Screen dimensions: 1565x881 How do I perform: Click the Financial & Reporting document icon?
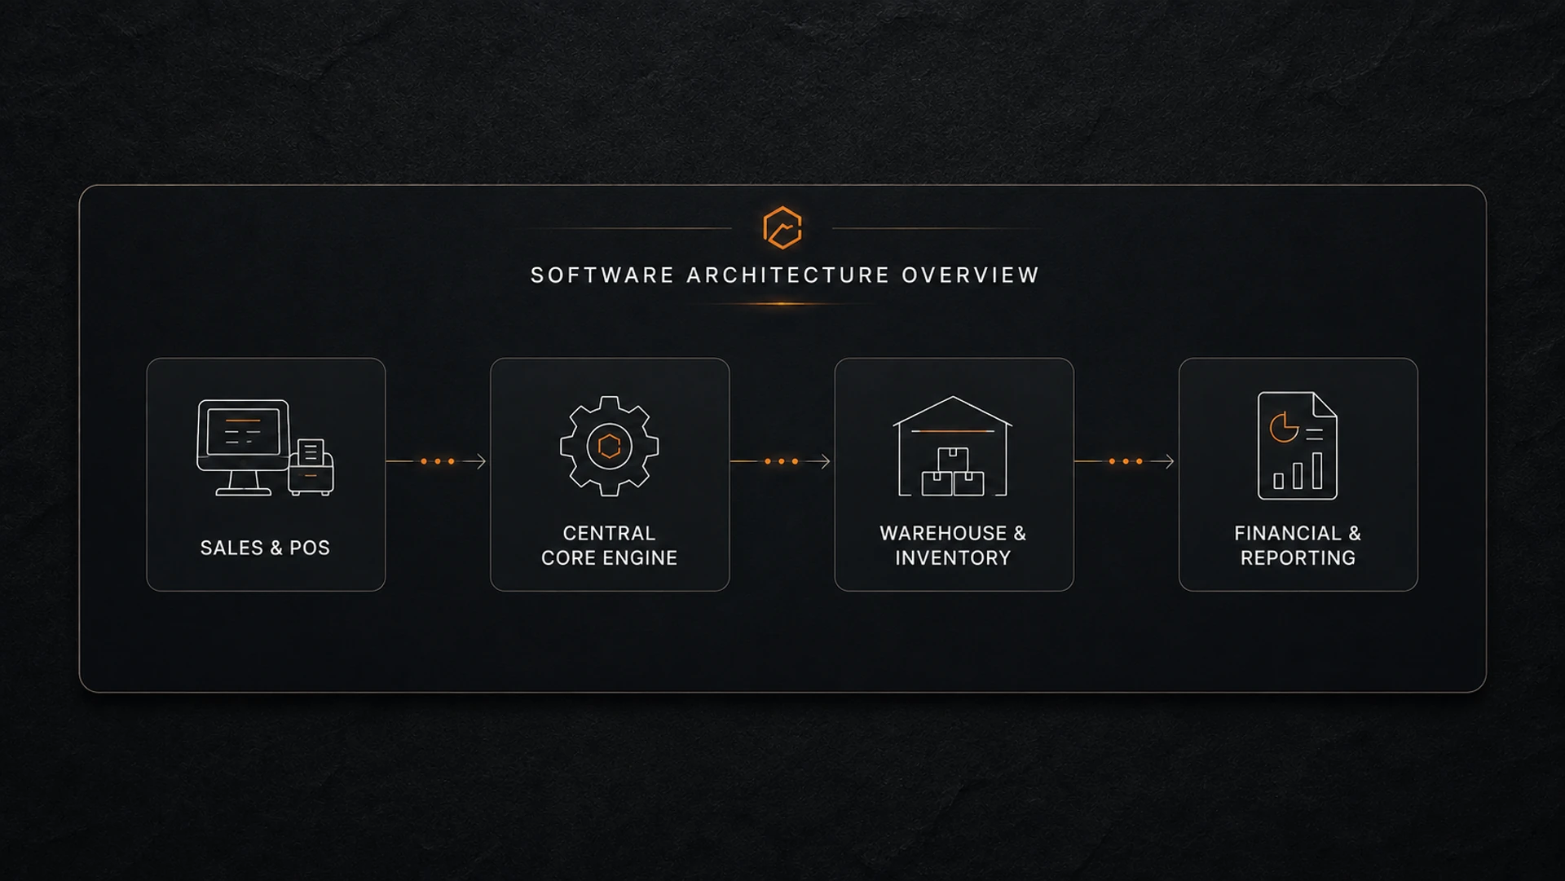coord(1298,446)
